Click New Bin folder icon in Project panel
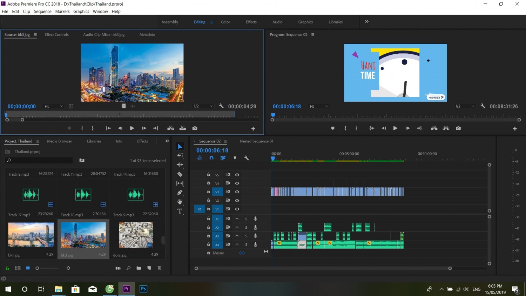Image resolution: width=526 pixels, height=296 pixels. click(x=139, y=268)
